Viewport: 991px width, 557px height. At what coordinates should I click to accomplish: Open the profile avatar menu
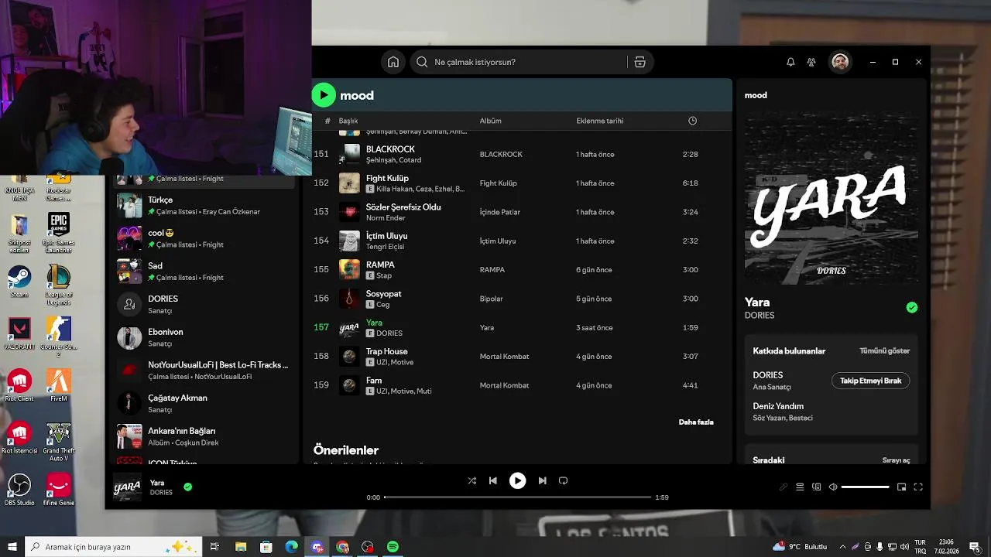pos(840,62)
